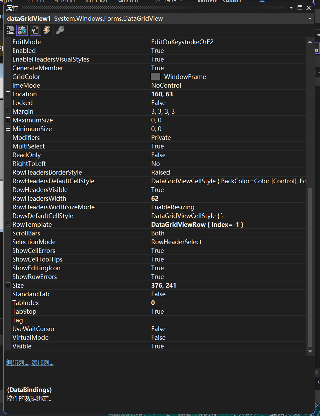This screenshot has height=416, width=320.
Task: Click the 添加列 link to add a column
Action: (42, 362)
